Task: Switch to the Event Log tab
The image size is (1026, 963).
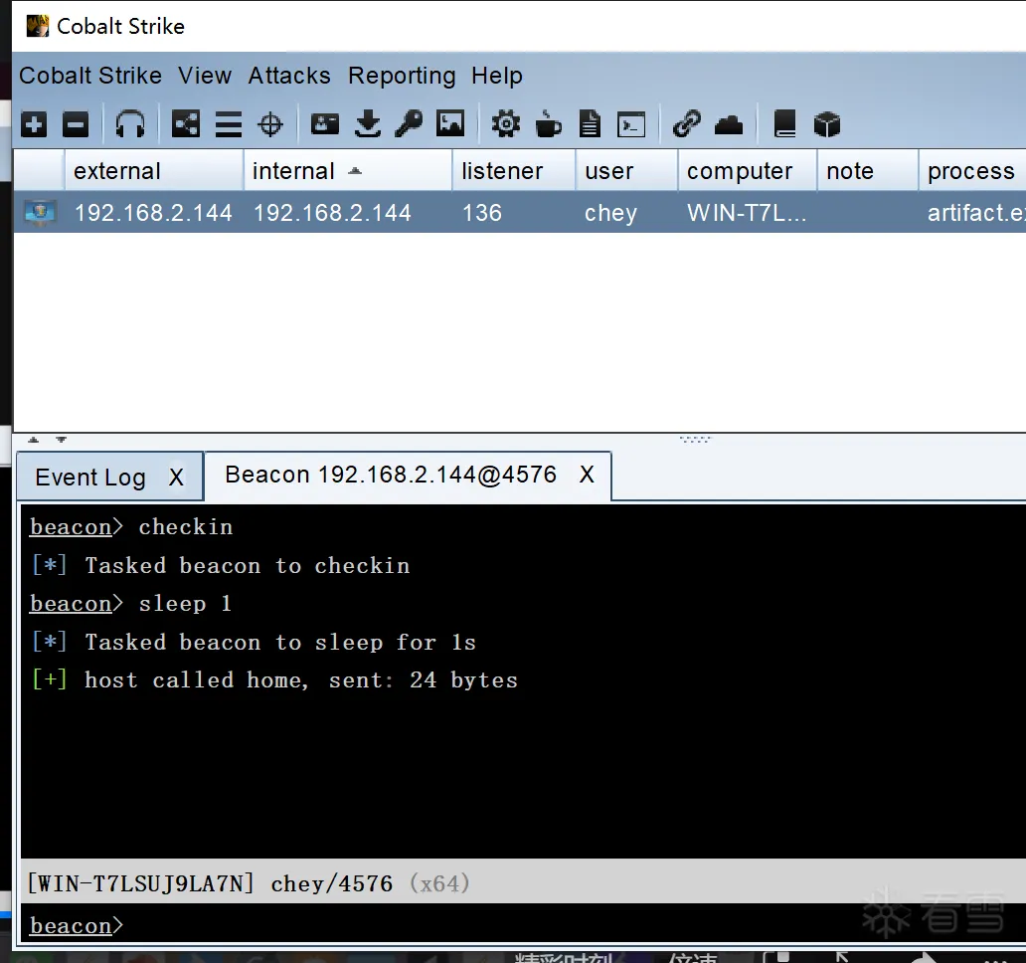Action: tap(90, 478)
